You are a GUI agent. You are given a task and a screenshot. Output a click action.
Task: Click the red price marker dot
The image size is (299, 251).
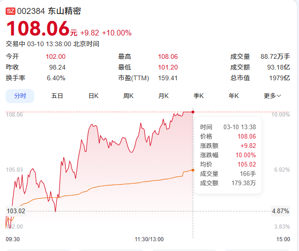[x=193, y=112]
